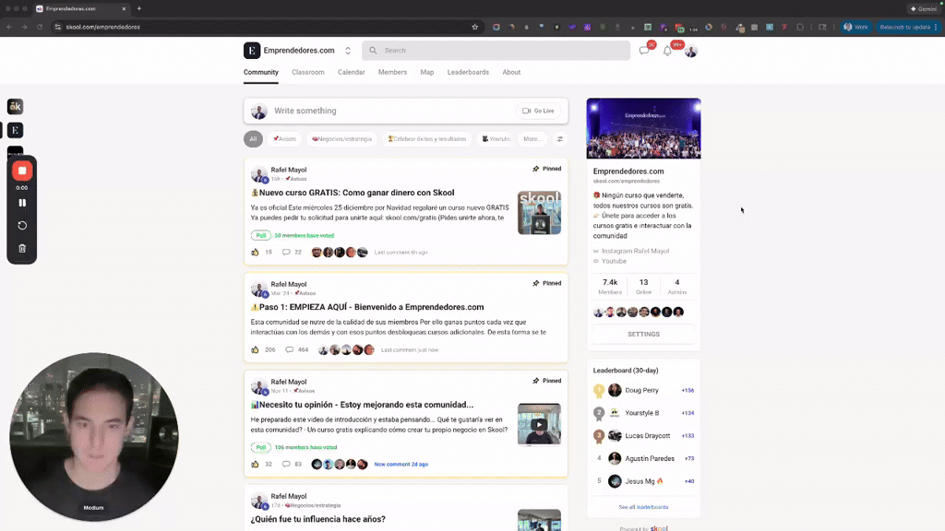
Task: Click the Emprendedores.com E logo
Action: [x=252, y=51]
